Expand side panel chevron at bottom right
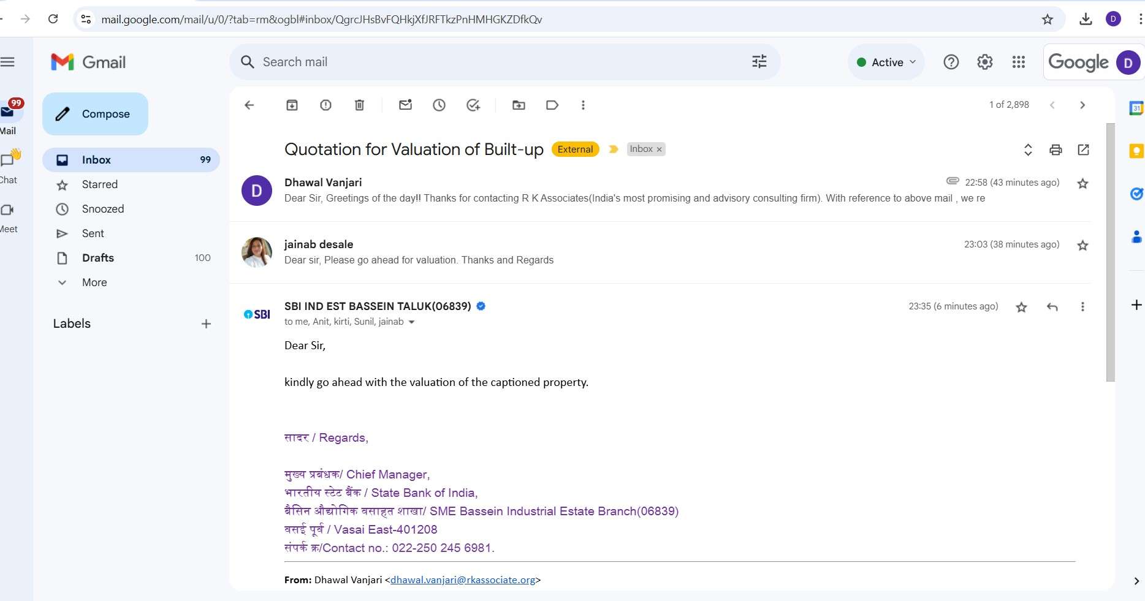Image resolution: width=1145 pixels, height=601 pixels. pyautogui.click(x=1136, y=581)
